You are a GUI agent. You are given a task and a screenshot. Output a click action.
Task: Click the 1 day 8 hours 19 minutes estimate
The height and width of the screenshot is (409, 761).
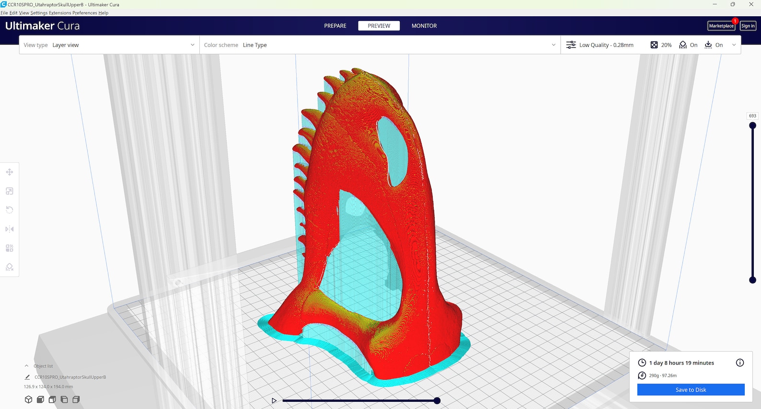tap(681, 363)
